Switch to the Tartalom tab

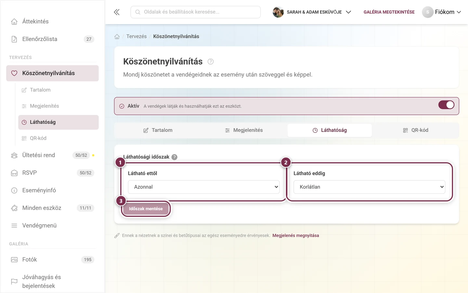click(158, 130)
